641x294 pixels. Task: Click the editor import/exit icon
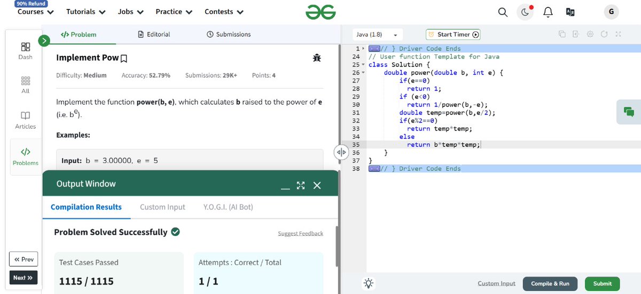576,34
